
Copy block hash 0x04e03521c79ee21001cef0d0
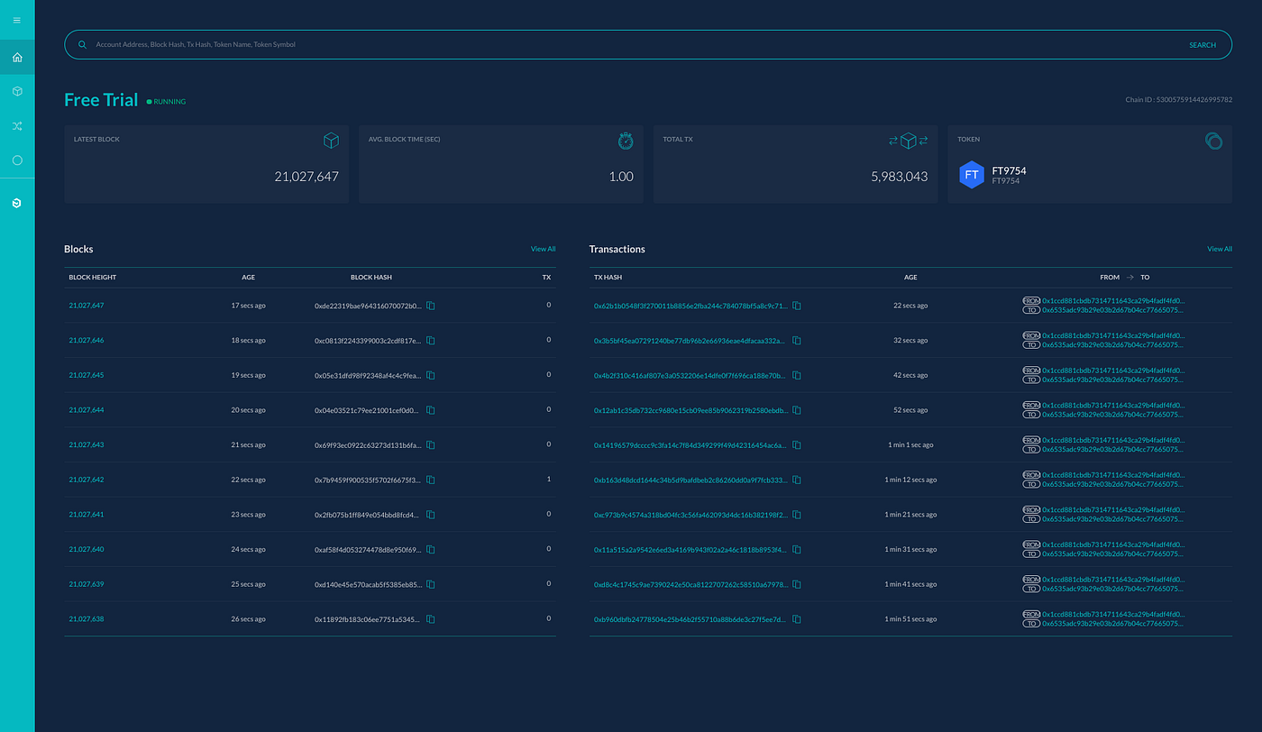431,410
